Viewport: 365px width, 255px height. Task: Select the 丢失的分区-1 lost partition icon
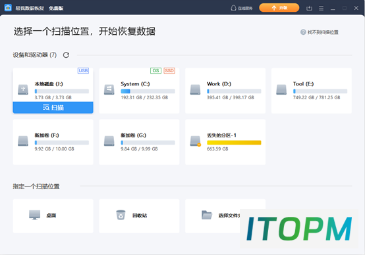[196, 141]
